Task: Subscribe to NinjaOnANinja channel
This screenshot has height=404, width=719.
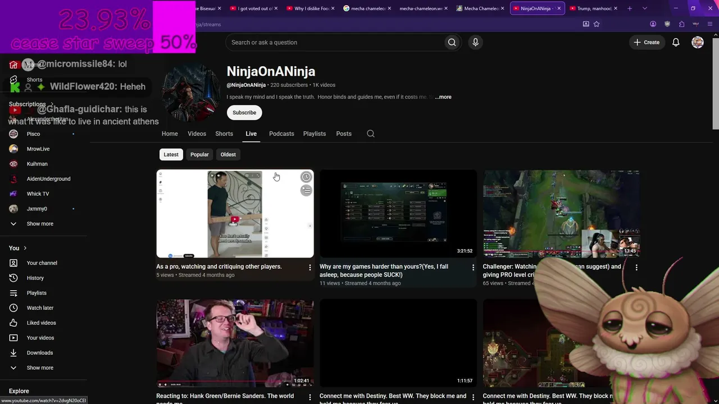Action: (244, 113)
